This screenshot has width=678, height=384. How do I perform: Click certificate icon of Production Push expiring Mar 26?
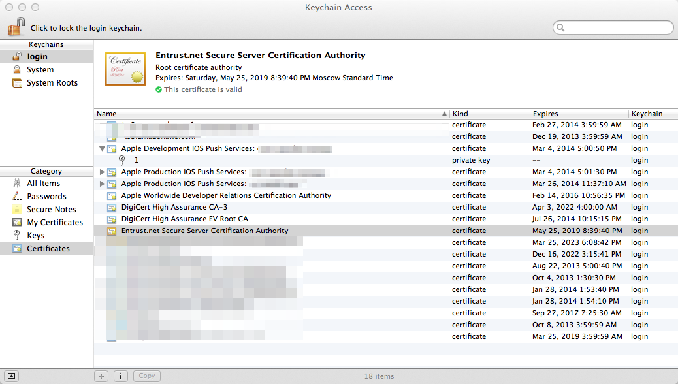[112, 184]
